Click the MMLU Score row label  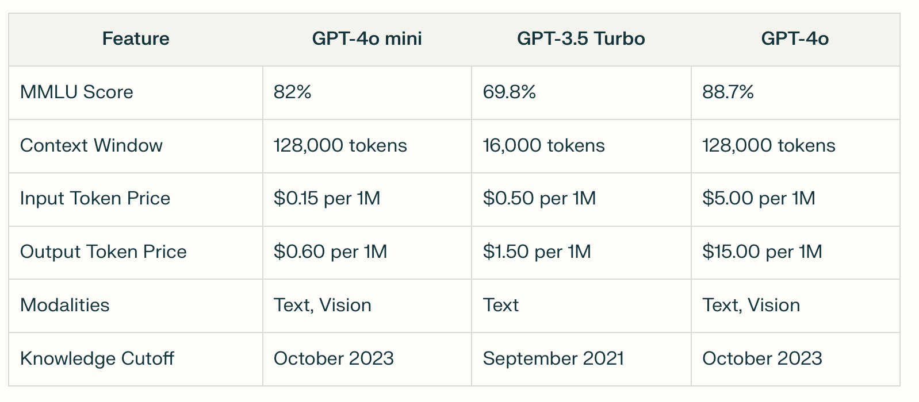(x=76, y=92)
